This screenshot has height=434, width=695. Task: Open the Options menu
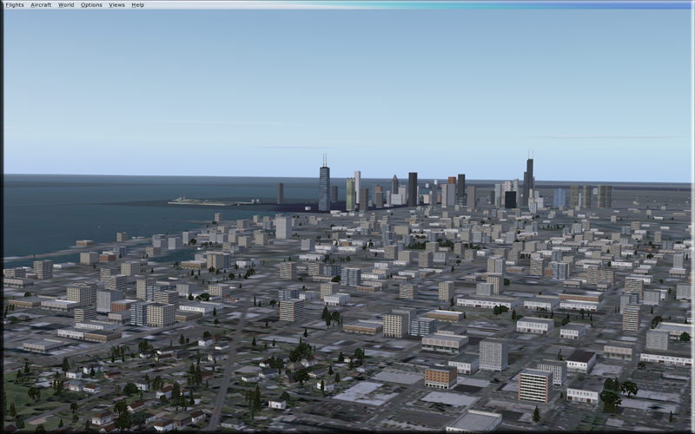[x=91, y=4]
